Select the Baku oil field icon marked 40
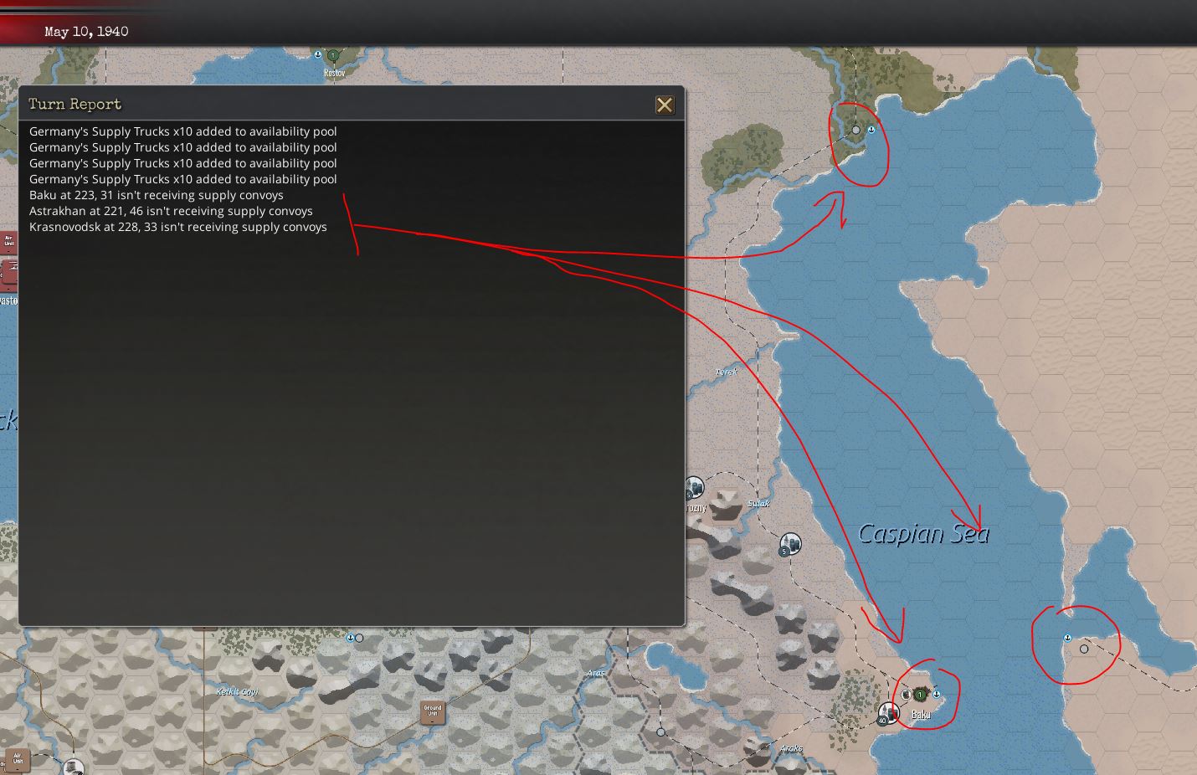 tap(887, 714)
